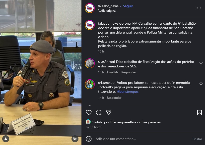
Task: Save the post with the bookmark icon
Action: pyautogui.click(x=199, y=112)
